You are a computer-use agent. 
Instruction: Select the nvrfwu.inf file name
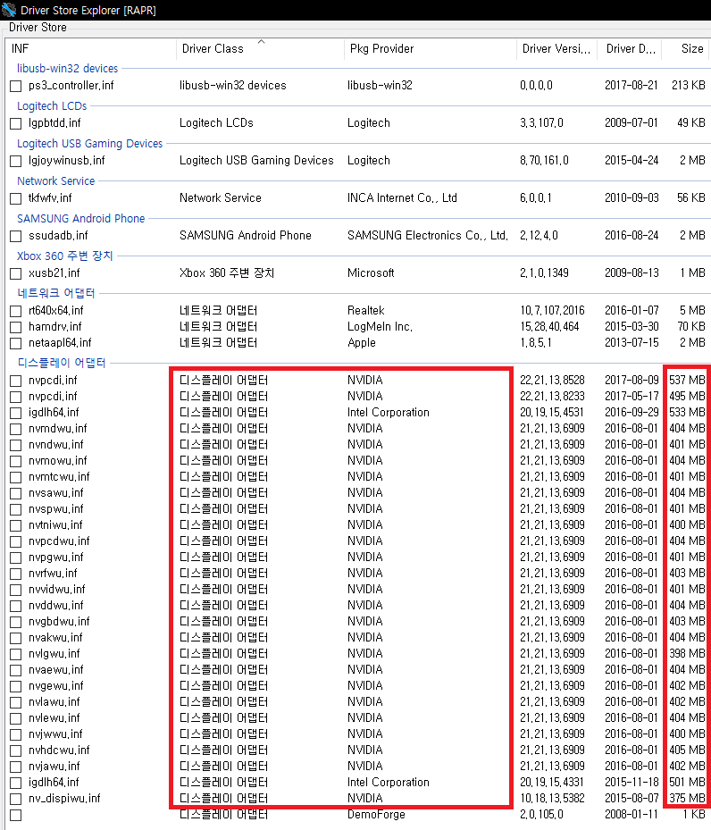click(53, 574)
